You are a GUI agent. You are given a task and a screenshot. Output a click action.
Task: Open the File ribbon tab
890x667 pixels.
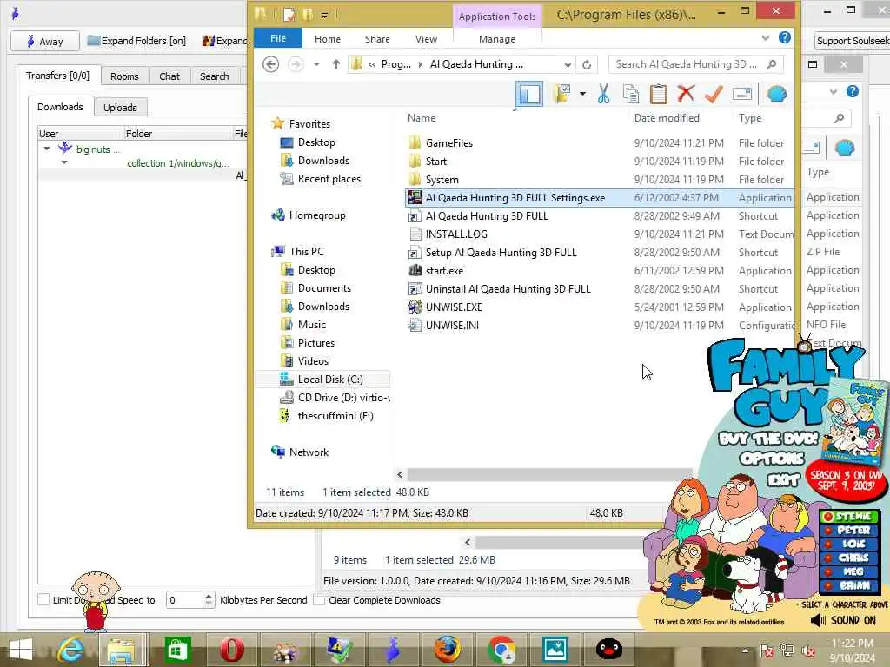tap(278, 38)
